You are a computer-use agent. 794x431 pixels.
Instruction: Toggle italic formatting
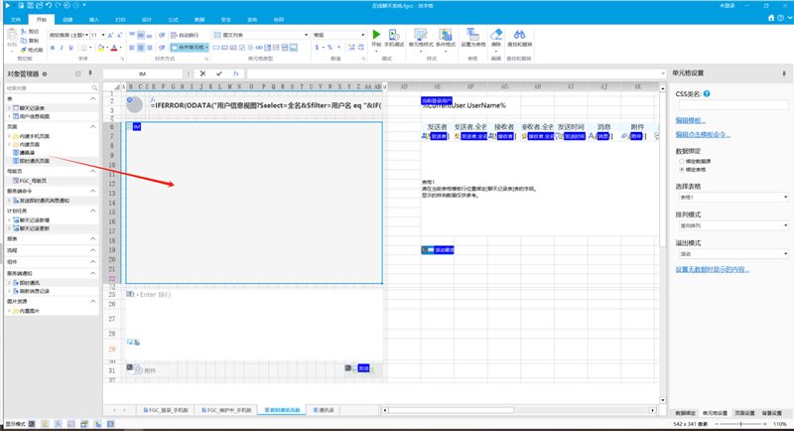point(62,48)
